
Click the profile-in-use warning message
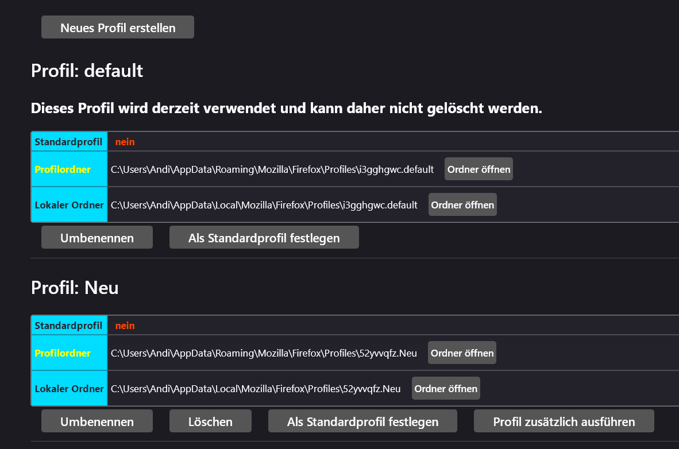286,108
